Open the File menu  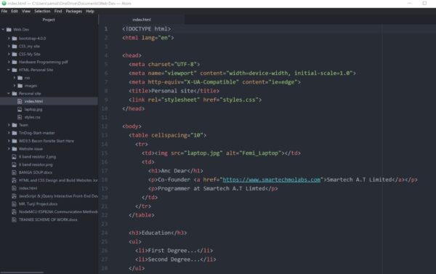click(x=4, y=11)
